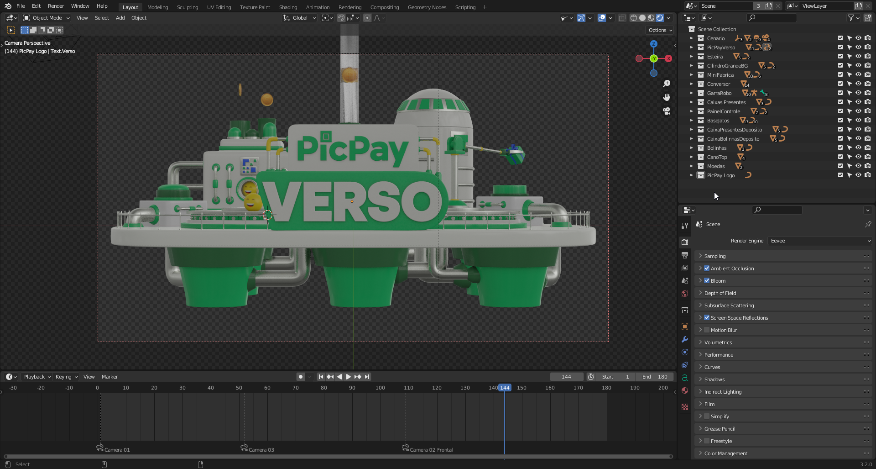Viewport: 876px width, 469px height.
Task: Click the End frame 180 field
Action: pyautogui.click(x=654, y=377)
